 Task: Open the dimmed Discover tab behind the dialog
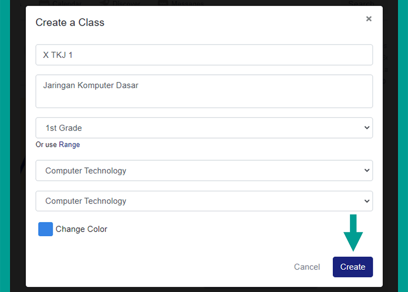point(126,3)
